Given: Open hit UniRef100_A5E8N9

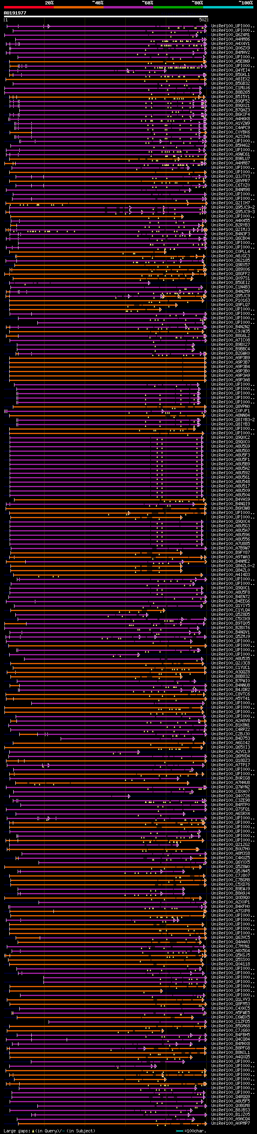Looking at the screenshot, I should click(x=230, y=61).
